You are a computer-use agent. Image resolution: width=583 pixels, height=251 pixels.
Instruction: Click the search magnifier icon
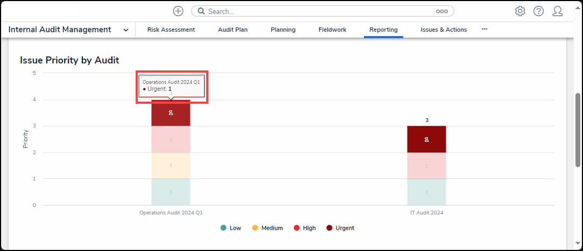(x=200, y=11)
